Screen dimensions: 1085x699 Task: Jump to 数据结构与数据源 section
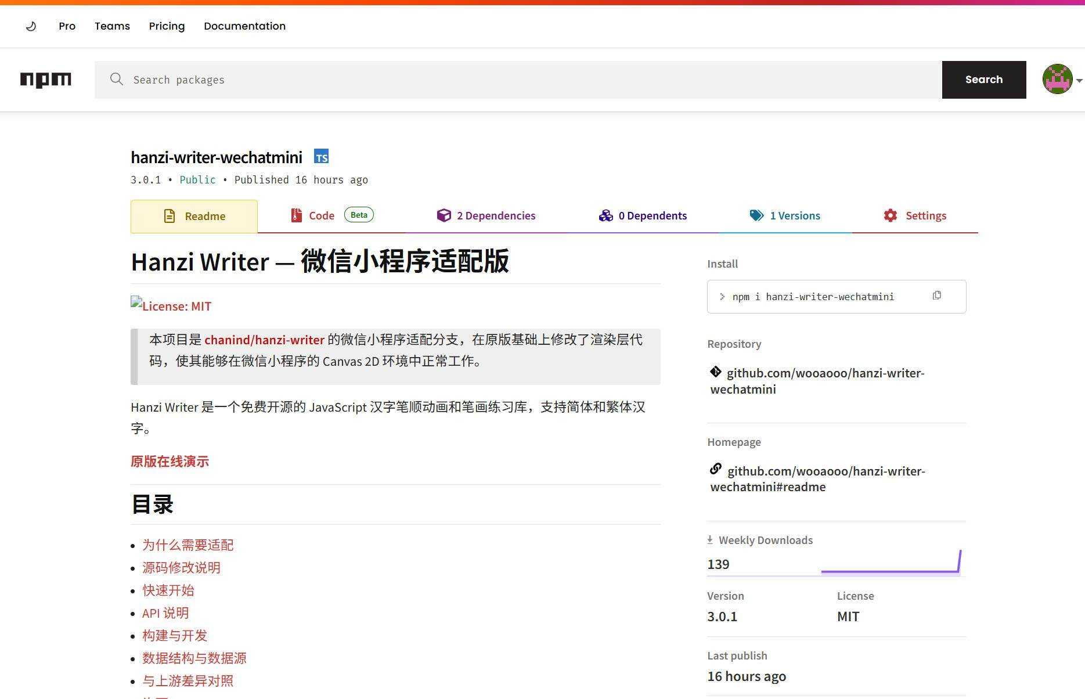[194, 658]
